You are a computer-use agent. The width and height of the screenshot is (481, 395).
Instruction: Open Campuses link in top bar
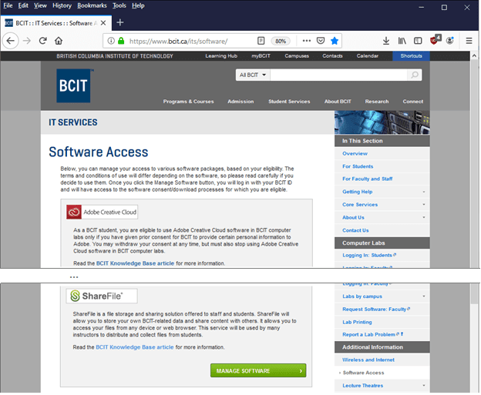click(297, 55)
